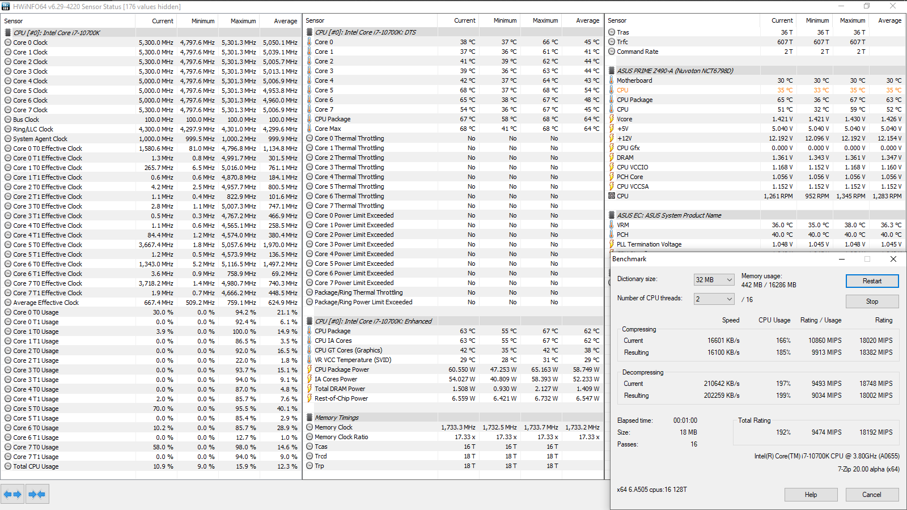
Task: Select the icon beside Package/Ring Thermal Throttling
Action: coord(310,292)
